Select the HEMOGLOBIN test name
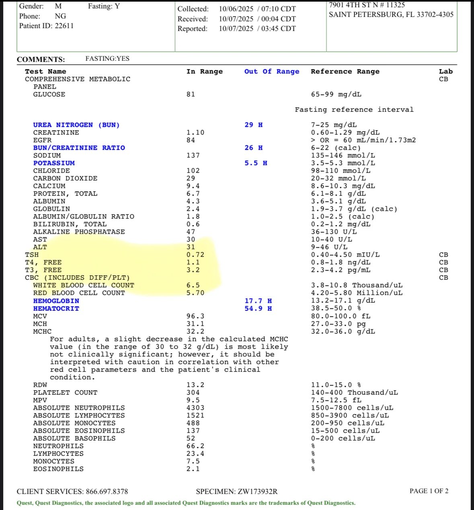This screenshot has width=474, height=510. [56, 301]
